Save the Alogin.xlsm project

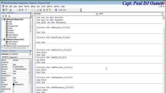tap(10, 10)
